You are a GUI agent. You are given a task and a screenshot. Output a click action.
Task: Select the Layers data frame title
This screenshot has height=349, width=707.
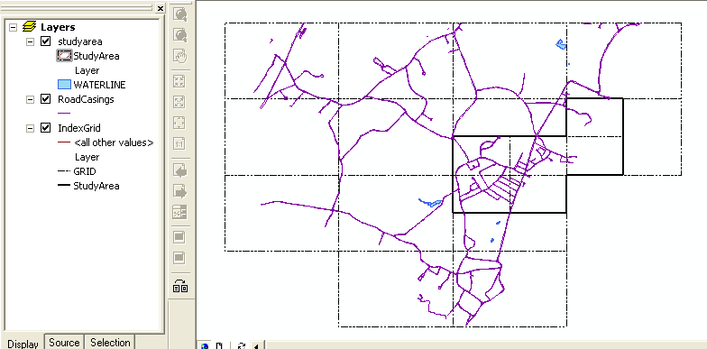point(58,27)
